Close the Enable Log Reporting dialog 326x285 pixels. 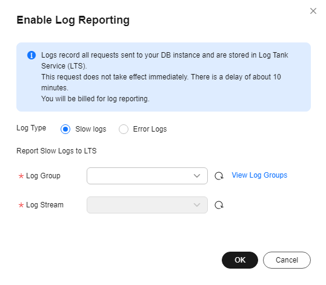313,11
